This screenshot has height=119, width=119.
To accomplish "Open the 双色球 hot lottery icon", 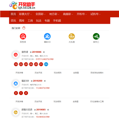I will [23, 36].
